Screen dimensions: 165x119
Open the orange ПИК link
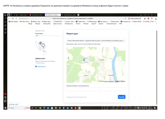pyautogui.click(x=121, y=24)
